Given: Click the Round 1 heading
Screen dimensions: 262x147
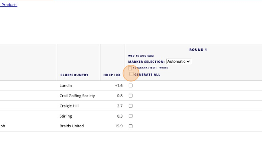Looking at the screenshot, I should coord(198,50).
